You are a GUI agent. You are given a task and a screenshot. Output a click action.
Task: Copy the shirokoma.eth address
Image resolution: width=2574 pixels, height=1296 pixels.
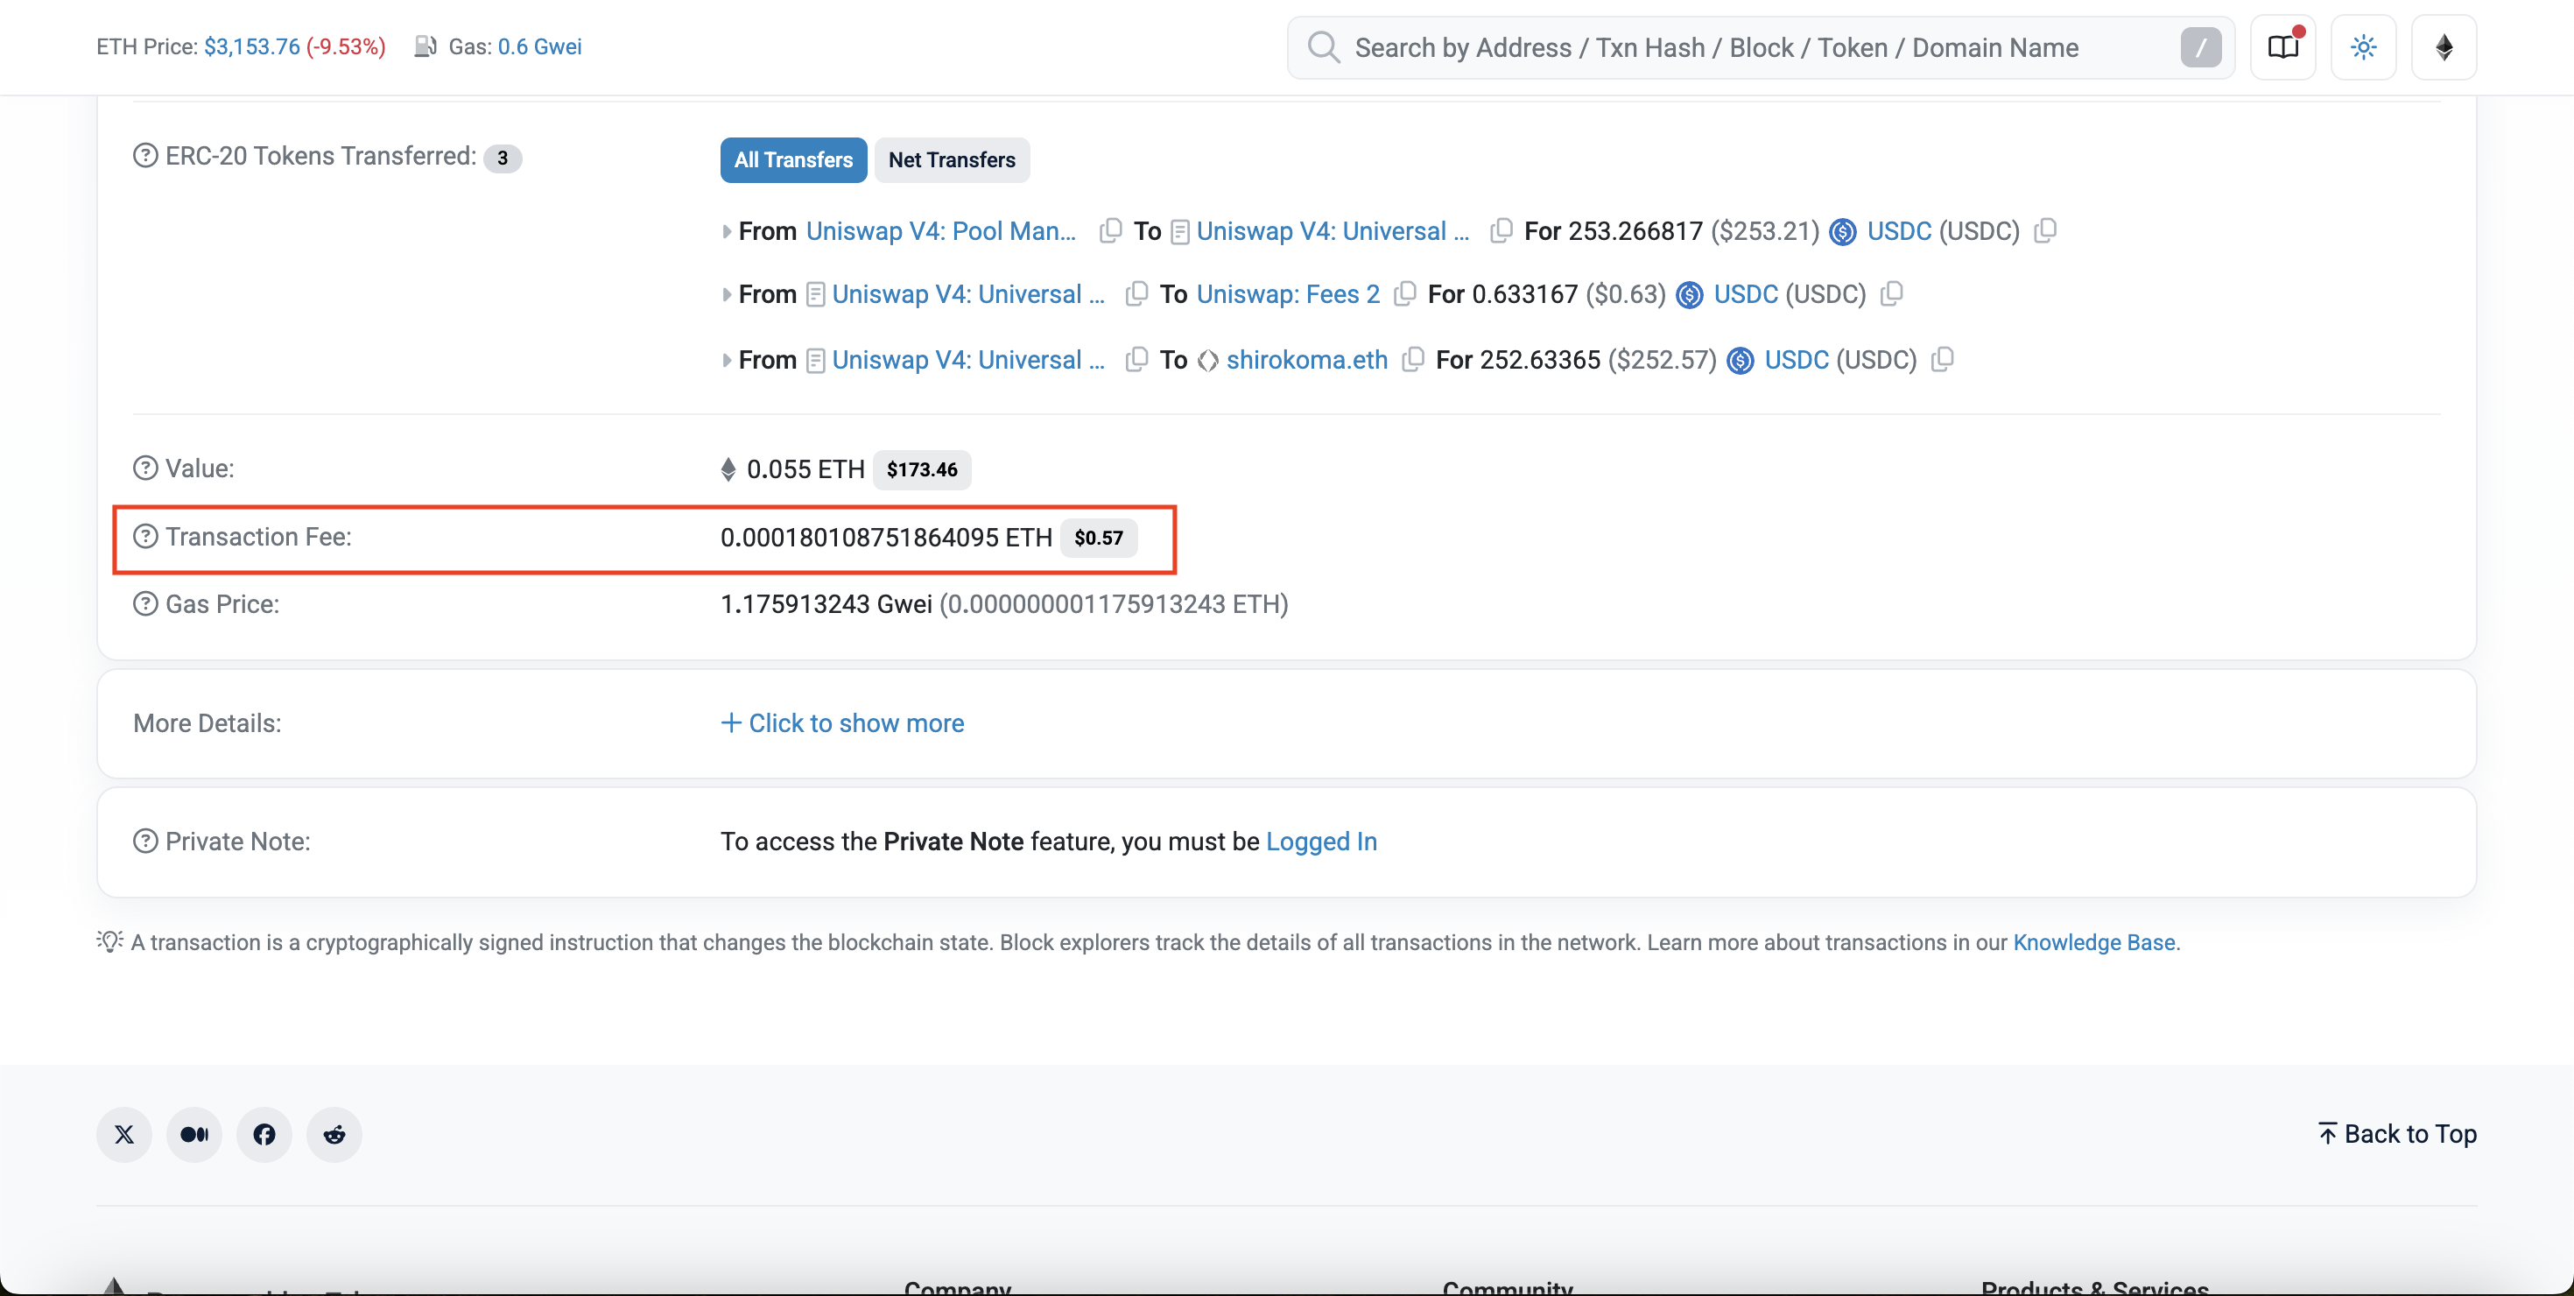coord(1413,360)
